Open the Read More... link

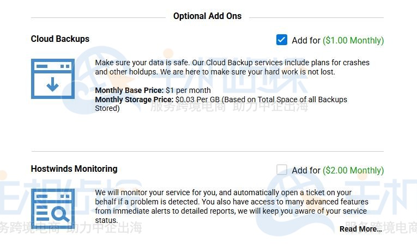coord(360,229)
